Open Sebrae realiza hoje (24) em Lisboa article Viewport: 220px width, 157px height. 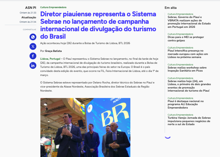(x=189, y=86)
